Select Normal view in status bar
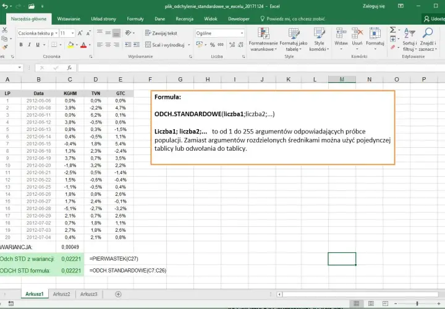This screenshot has width=445, height=309. [x=357, y=303]
